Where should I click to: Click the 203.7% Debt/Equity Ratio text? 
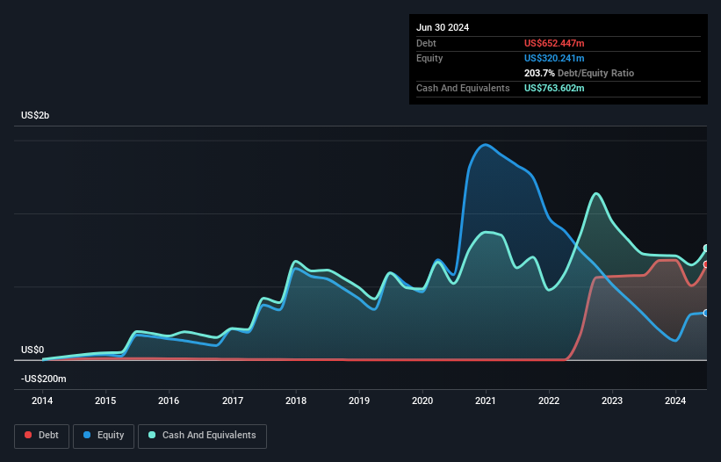pyautogui.click(x=579, y=73)
